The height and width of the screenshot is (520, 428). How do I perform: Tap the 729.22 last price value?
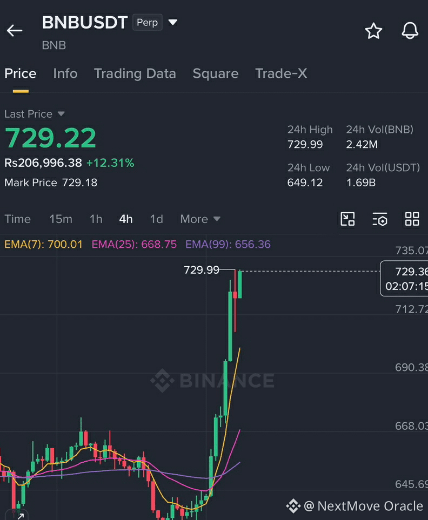coord(50,138)
